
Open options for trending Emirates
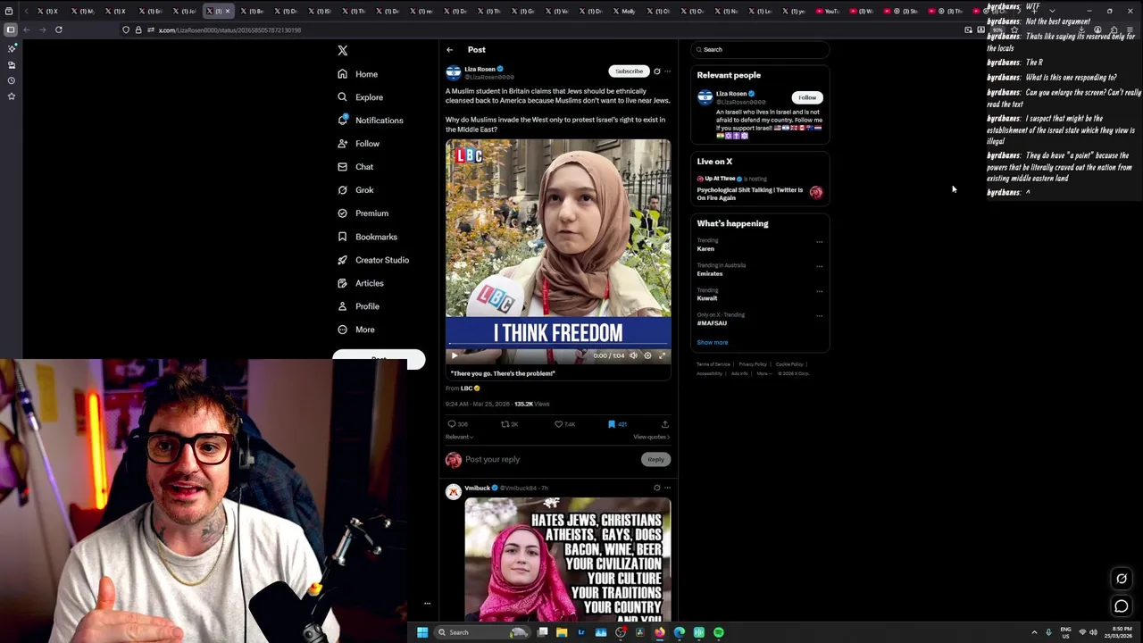pyautogui.click(x=819, y=267)
